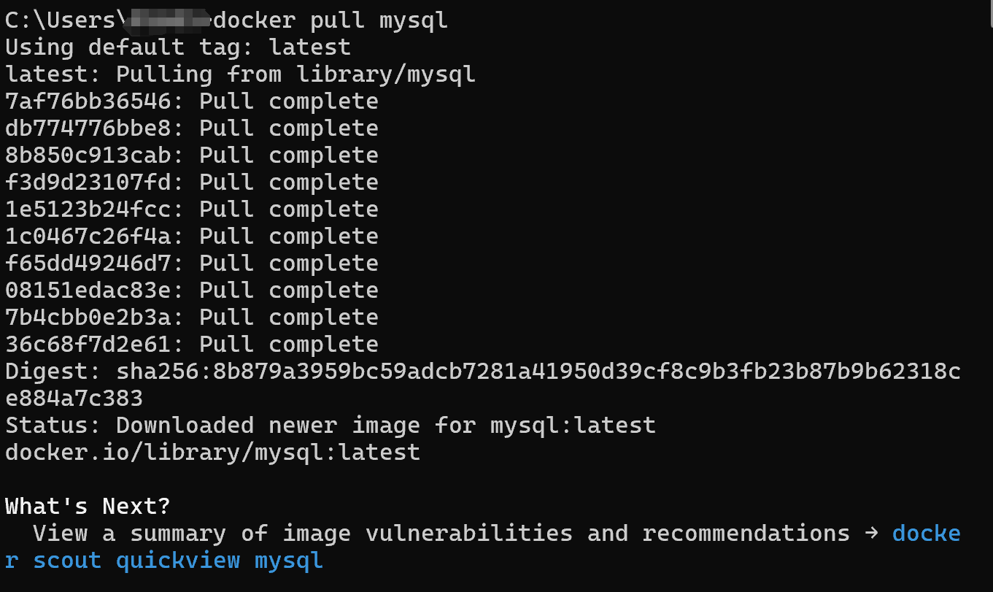Click the "docker pull mysql" command text
Viewport: 993px width, 592px height.
330,20
